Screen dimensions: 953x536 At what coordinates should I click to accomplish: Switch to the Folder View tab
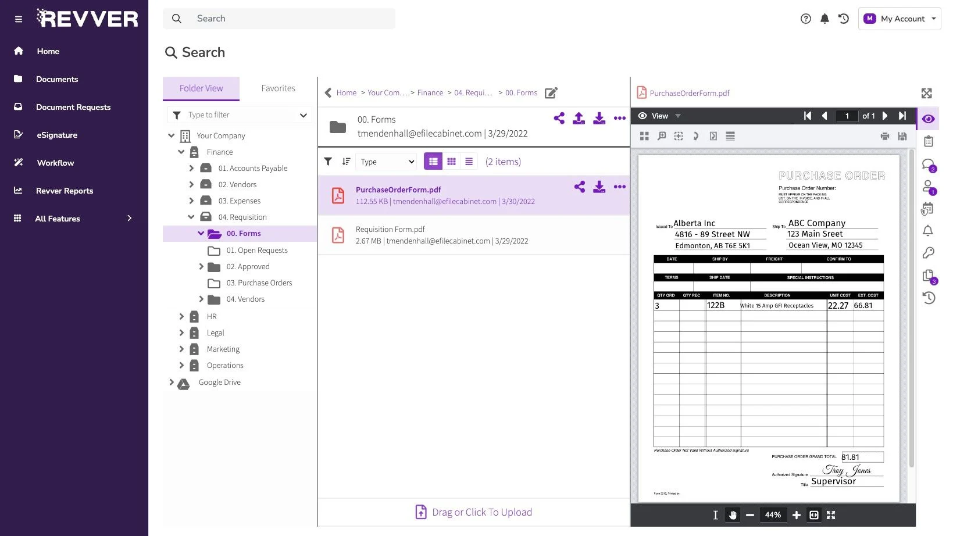[x=201, y=88]
